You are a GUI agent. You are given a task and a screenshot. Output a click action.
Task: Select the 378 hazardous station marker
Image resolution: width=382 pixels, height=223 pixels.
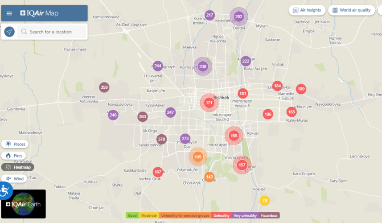tap(161, 139)
